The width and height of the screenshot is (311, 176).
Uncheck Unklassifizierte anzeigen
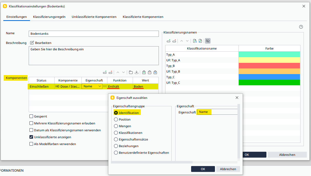click(x=31, y=137)
